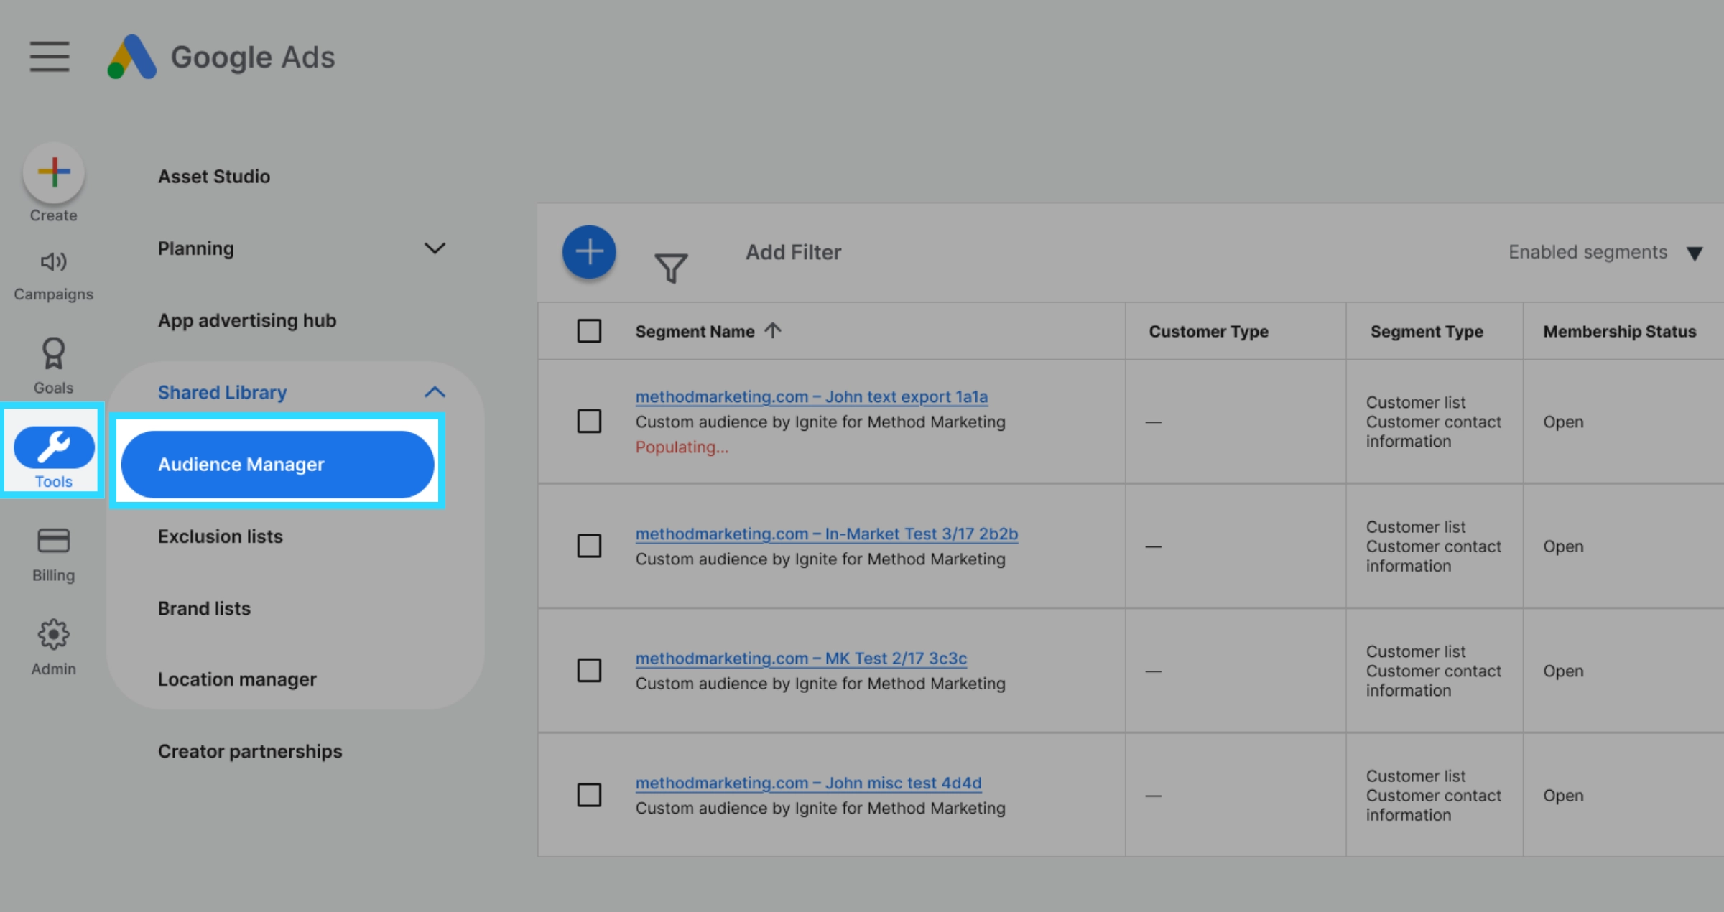Select the Tools wrench icon
Image resolution: width=1724 pixels, height=912 pixels.
tap(54, 447)
